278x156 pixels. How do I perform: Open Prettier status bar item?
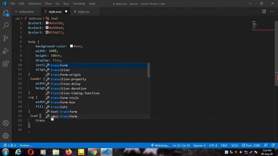(26, 146)
